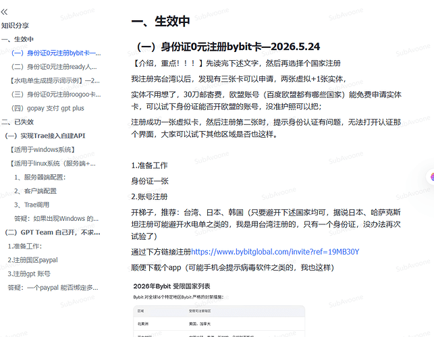Select (二) 身份证0元注册ready outline entry

54,67
